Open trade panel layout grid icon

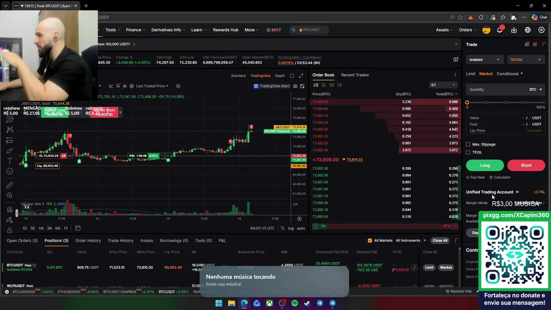535,44
